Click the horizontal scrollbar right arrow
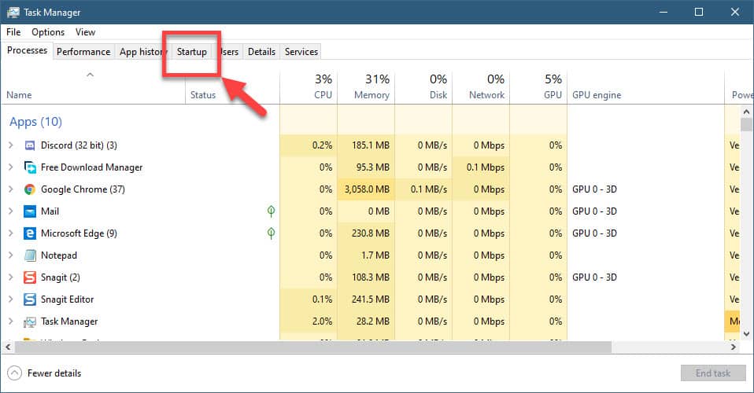Viewport: 754px width, 393px height. (734, 347)
